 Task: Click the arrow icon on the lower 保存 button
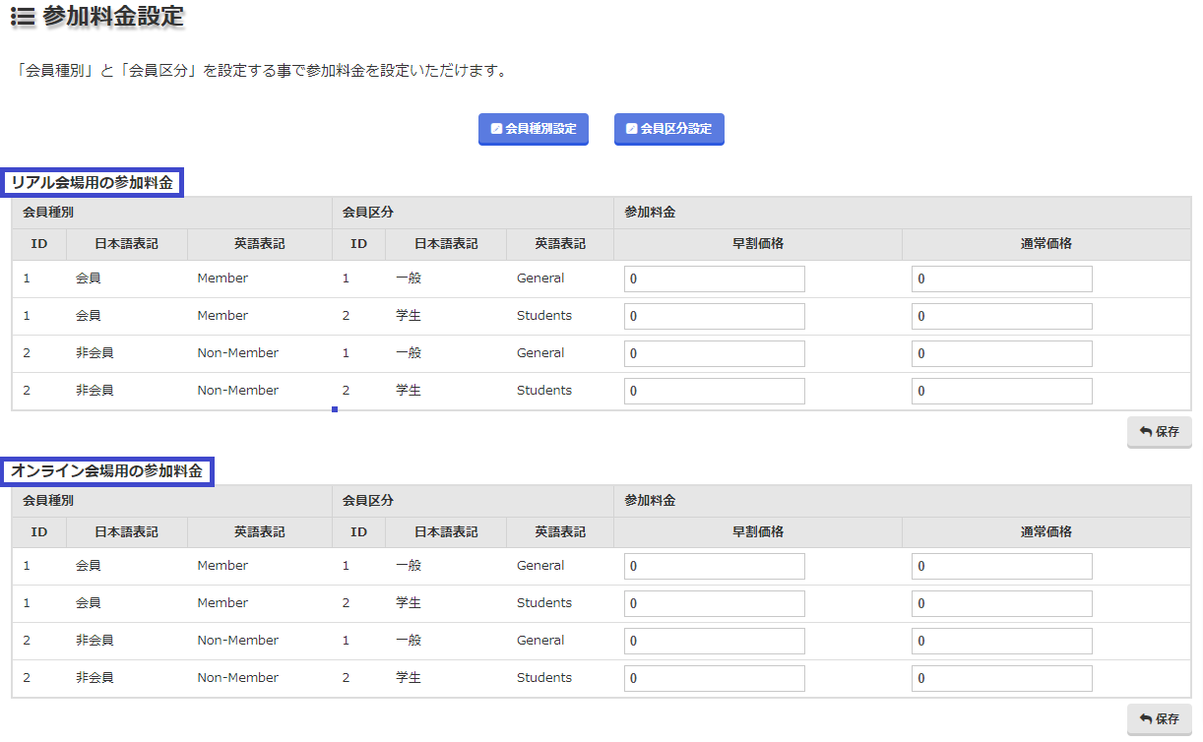tap(1146, 719)
